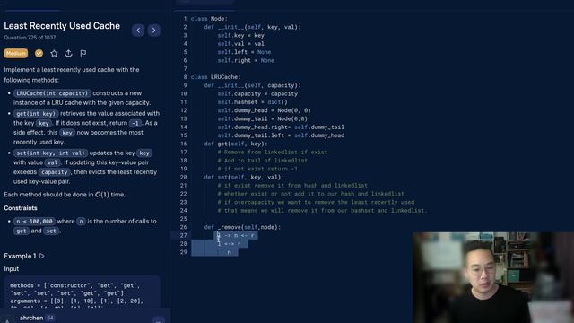Run Example 1 play triangle
The height and width of the screenshot is (323, 574).
(42, 256)
